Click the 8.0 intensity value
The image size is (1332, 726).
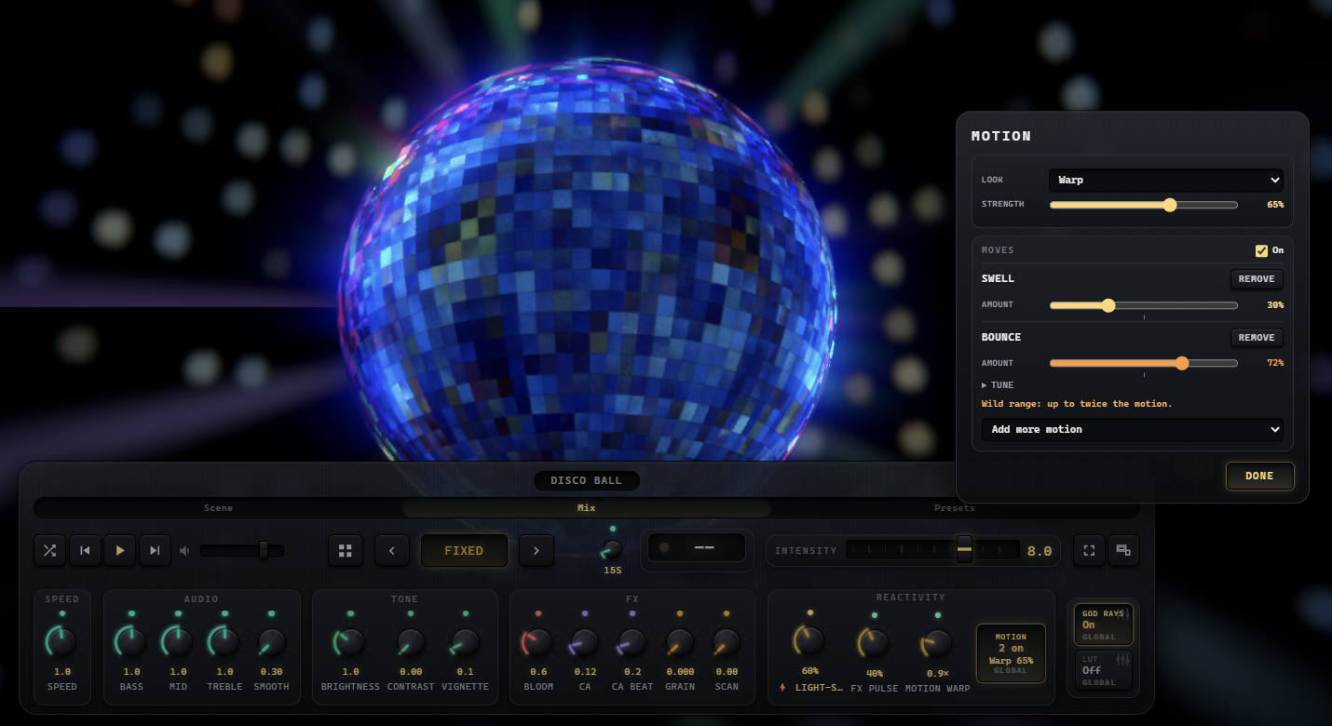pyautogui.click(x=1040, y=551)
